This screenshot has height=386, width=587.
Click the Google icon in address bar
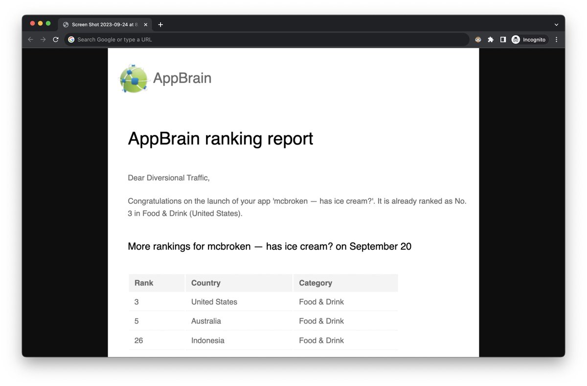click(71, 40)
